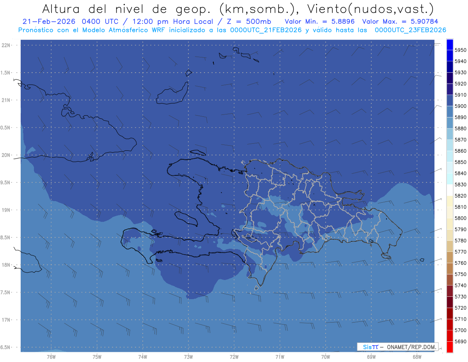This screenshot has width=468, height=362.
Task: Click the 76W longitude axis label
Action: (x=51, y=357)
